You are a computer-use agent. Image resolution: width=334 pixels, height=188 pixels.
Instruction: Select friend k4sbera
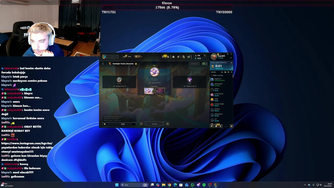(221, 110)
